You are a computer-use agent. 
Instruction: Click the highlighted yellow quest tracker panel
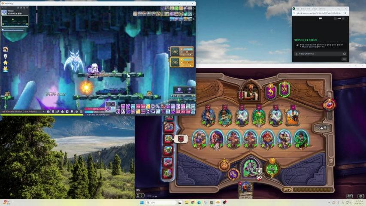click(x=182, y=62)
